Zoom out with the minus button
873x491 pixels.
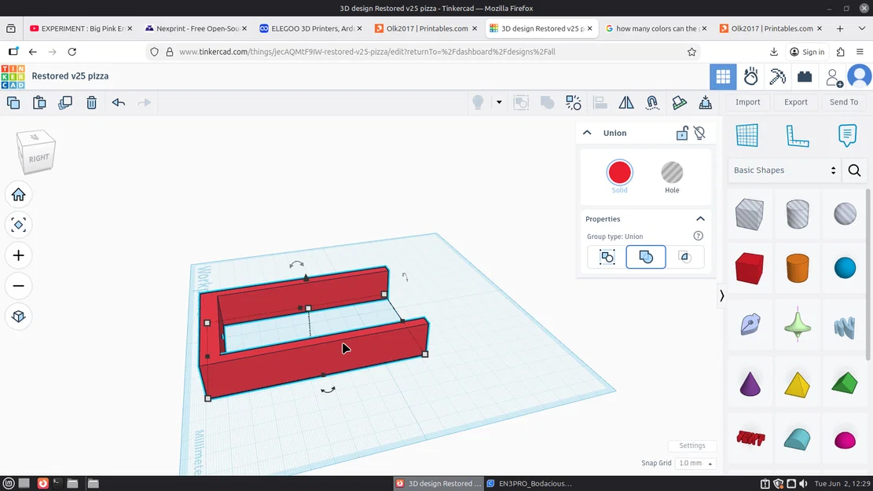pyautogui.click(x=18, y=286)
